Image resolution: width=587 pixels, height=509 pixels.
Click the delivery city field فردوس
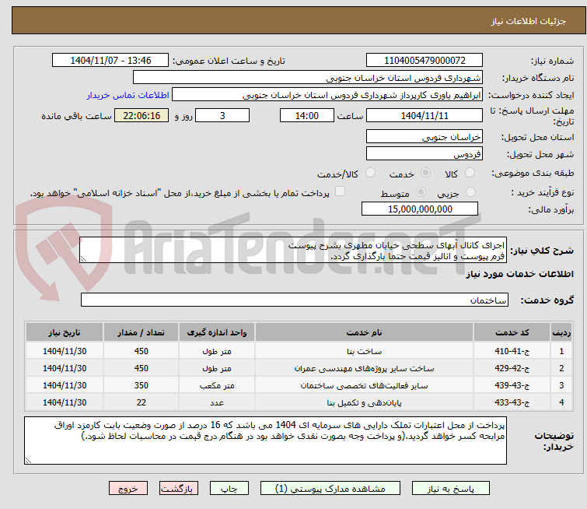coord(425,153)
